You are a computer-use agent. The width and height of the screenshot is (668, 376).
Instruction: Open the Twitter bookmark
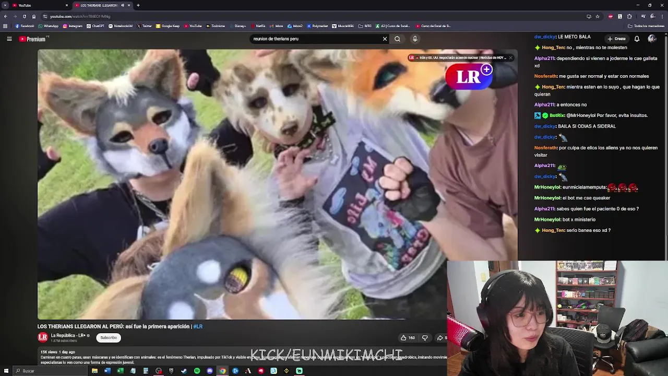(144, 26)
